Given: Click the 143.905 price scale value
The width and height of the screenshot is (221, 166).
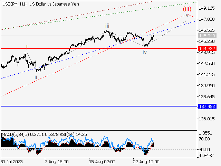Looking at the screenshot, I should [x=206, y=53].
